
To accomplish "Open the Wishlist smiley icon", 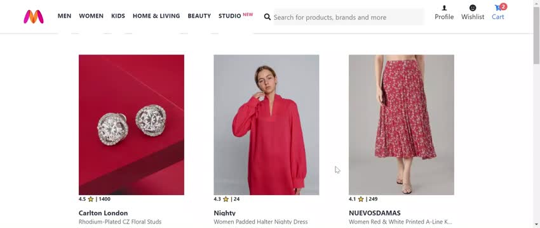I will (473, 8).
